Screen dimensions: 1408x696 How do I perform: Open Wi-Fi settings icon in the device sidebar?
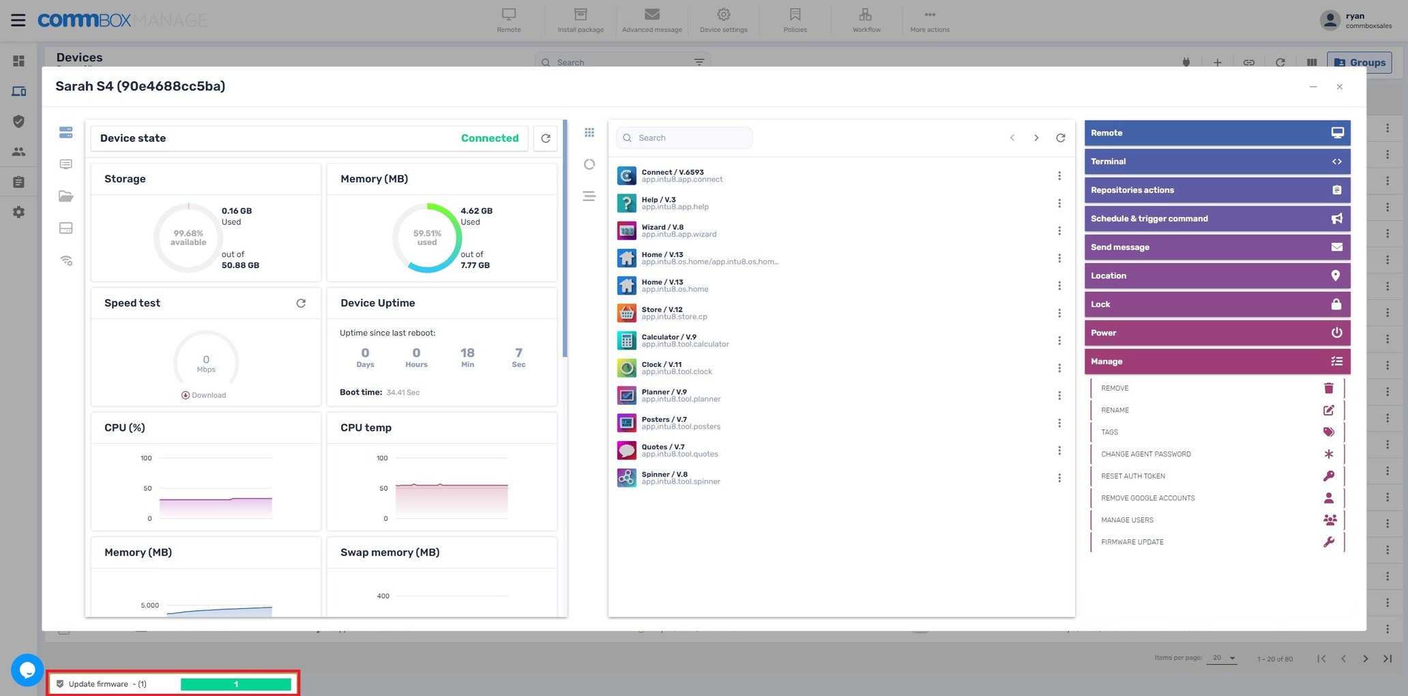coord(65,260)
